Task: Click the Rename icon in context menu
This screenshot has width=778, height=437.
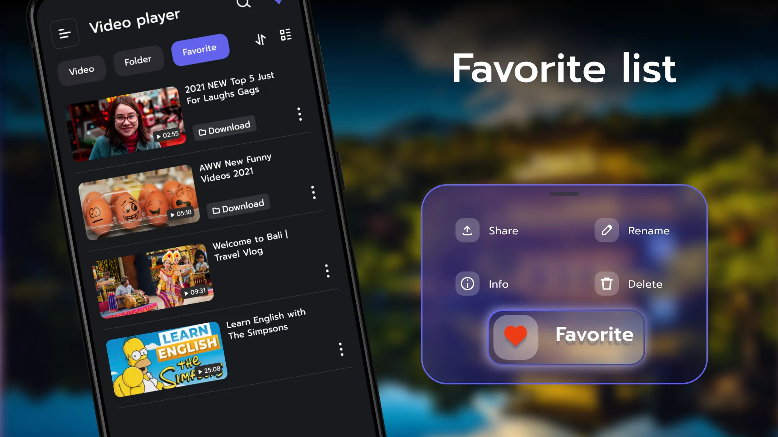Action: coord(606,230)
